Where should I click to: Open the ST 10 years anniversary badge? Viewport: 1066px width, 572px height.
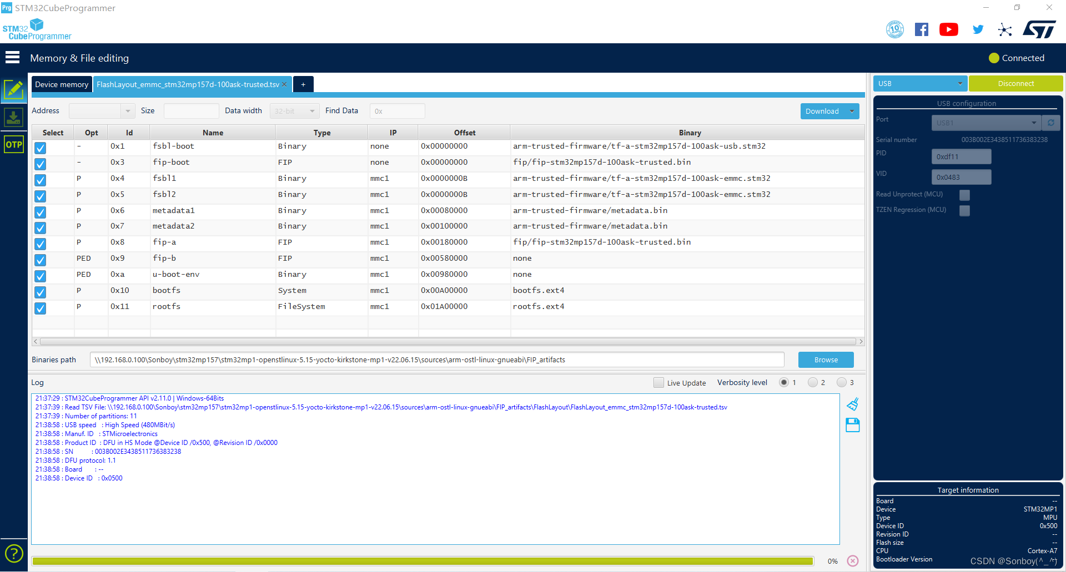tap(895, 29)
